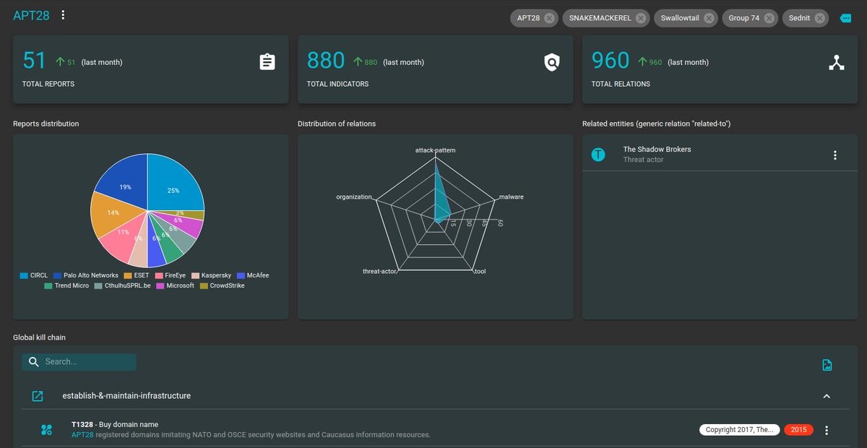
Task: Open options menu for T1328 row
Action: click(x=827, y=430)
